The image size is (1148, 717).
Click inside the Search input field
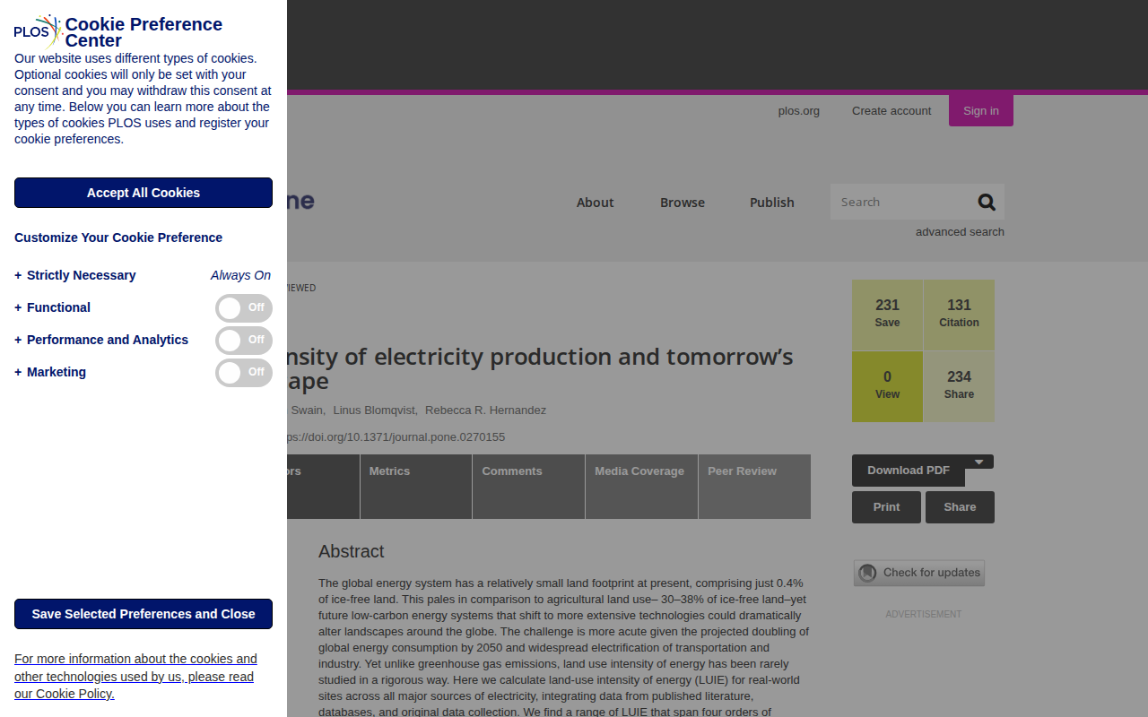[x=901, y=202]
